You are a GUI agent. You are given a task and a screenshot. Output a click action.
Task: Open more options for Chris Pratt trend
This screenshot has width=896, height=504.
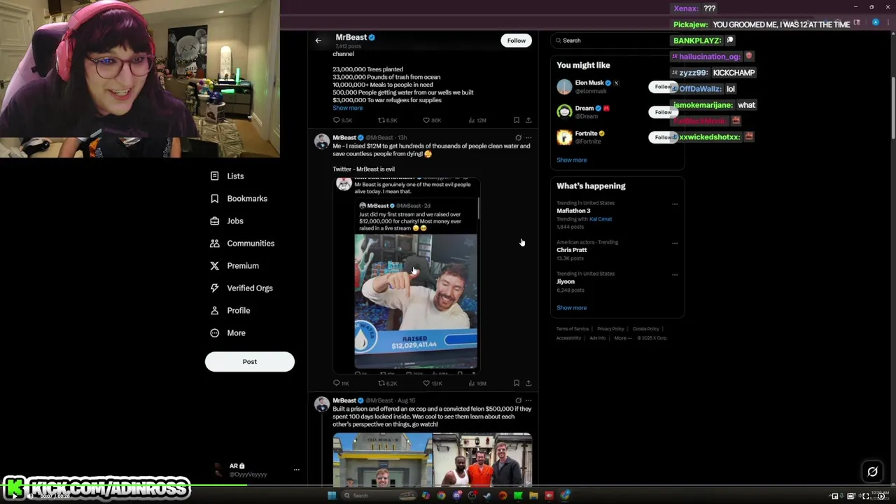pyautogui.click(x=675, y=244)
